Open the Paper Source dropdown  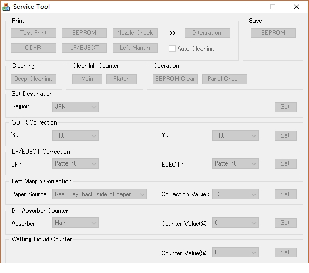coord(100,194)
